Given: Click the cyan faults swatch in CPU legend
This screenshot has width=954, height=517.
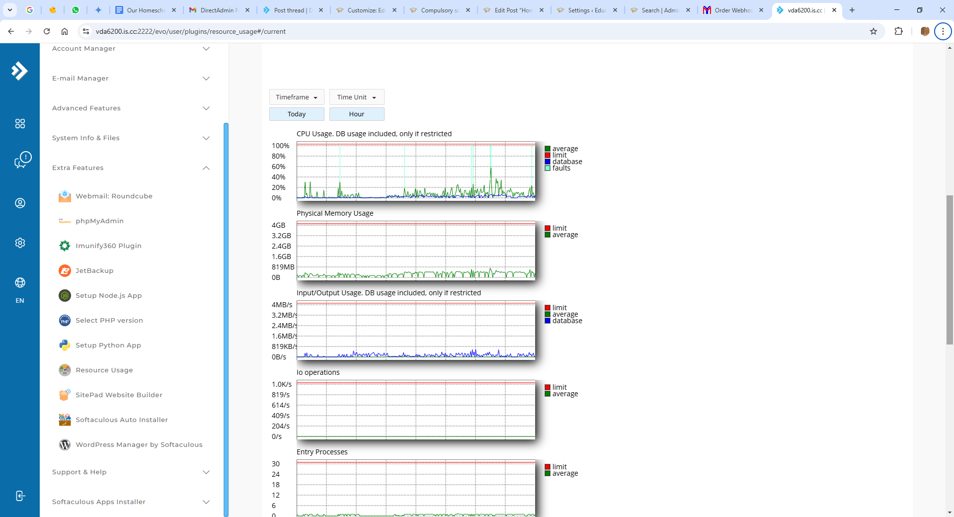Looking at the screenshot, I should pyautogui.click(x=548, y=168).
